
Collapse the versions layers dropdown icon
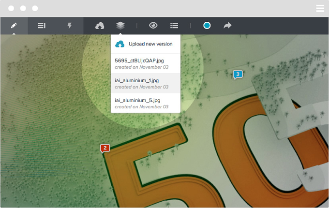pos(120,26)
